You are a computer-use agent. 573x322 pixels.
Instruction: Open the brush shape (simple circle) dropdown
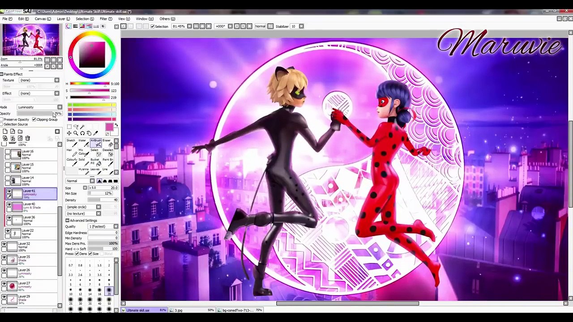point(98,207)
